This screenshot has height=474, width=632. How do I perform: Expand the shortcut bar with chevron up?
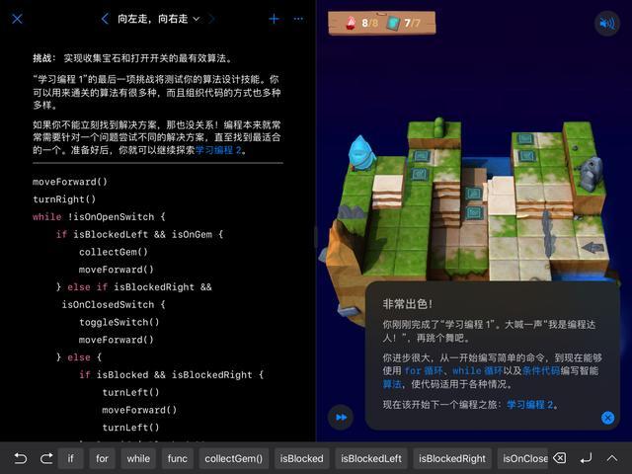pyautogui.click(x=613, y=458)
